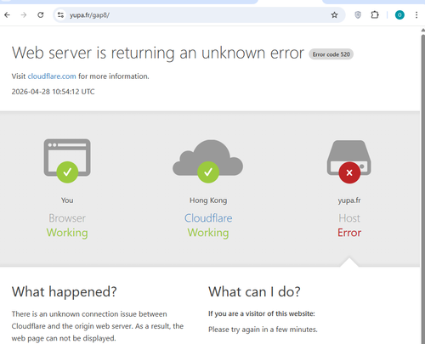Bookmark this page with the star icon
The image size is (425, 344).
[x=334, y=15]
